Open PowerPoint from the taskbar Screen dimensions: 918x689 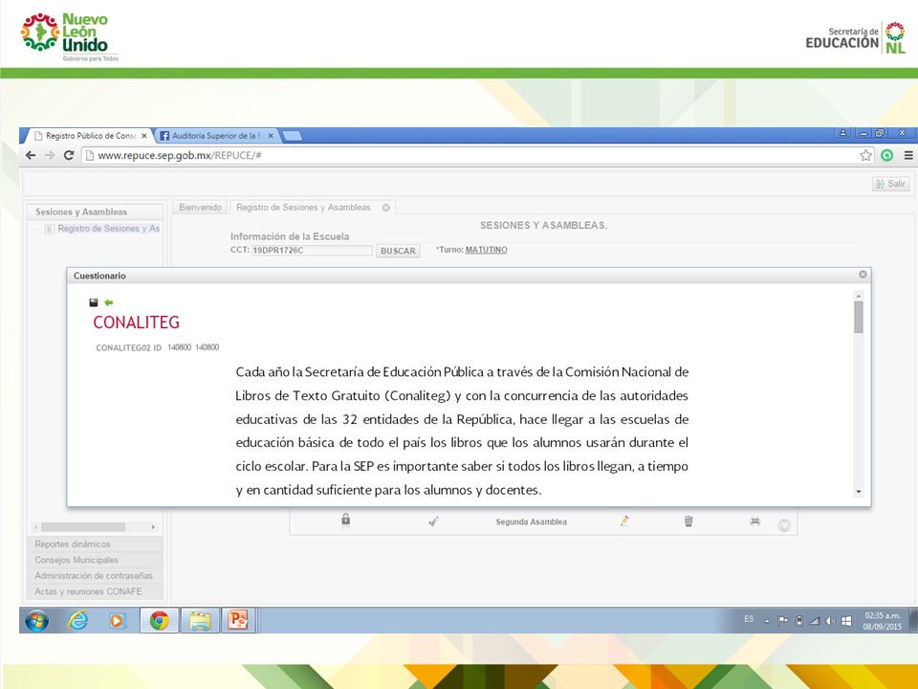[x=238, y=620]
